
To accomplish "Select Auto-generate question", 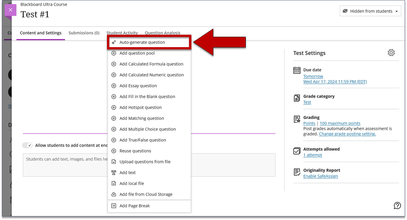I will [149, 42].
